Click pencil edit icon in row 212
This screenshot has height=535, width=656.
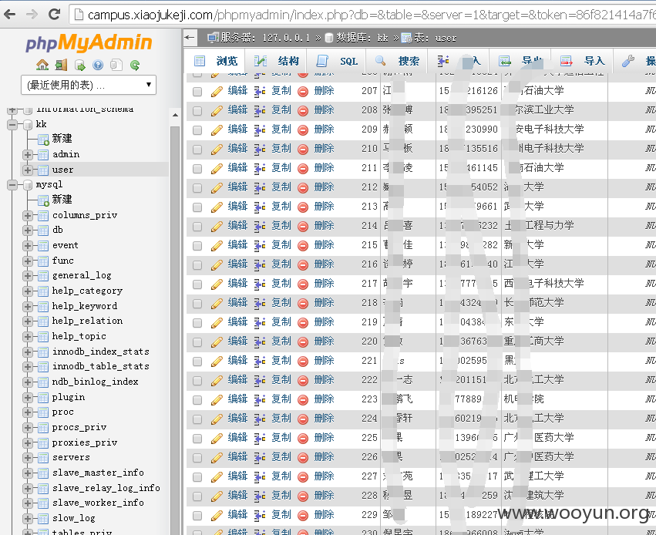pyautogui.click(x=217, y=187)
